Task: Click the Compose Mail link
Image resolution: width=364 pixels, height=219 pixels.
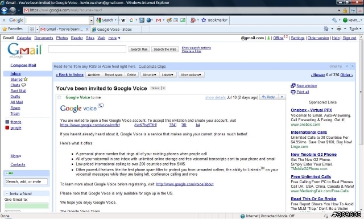Action: [23, 65]
